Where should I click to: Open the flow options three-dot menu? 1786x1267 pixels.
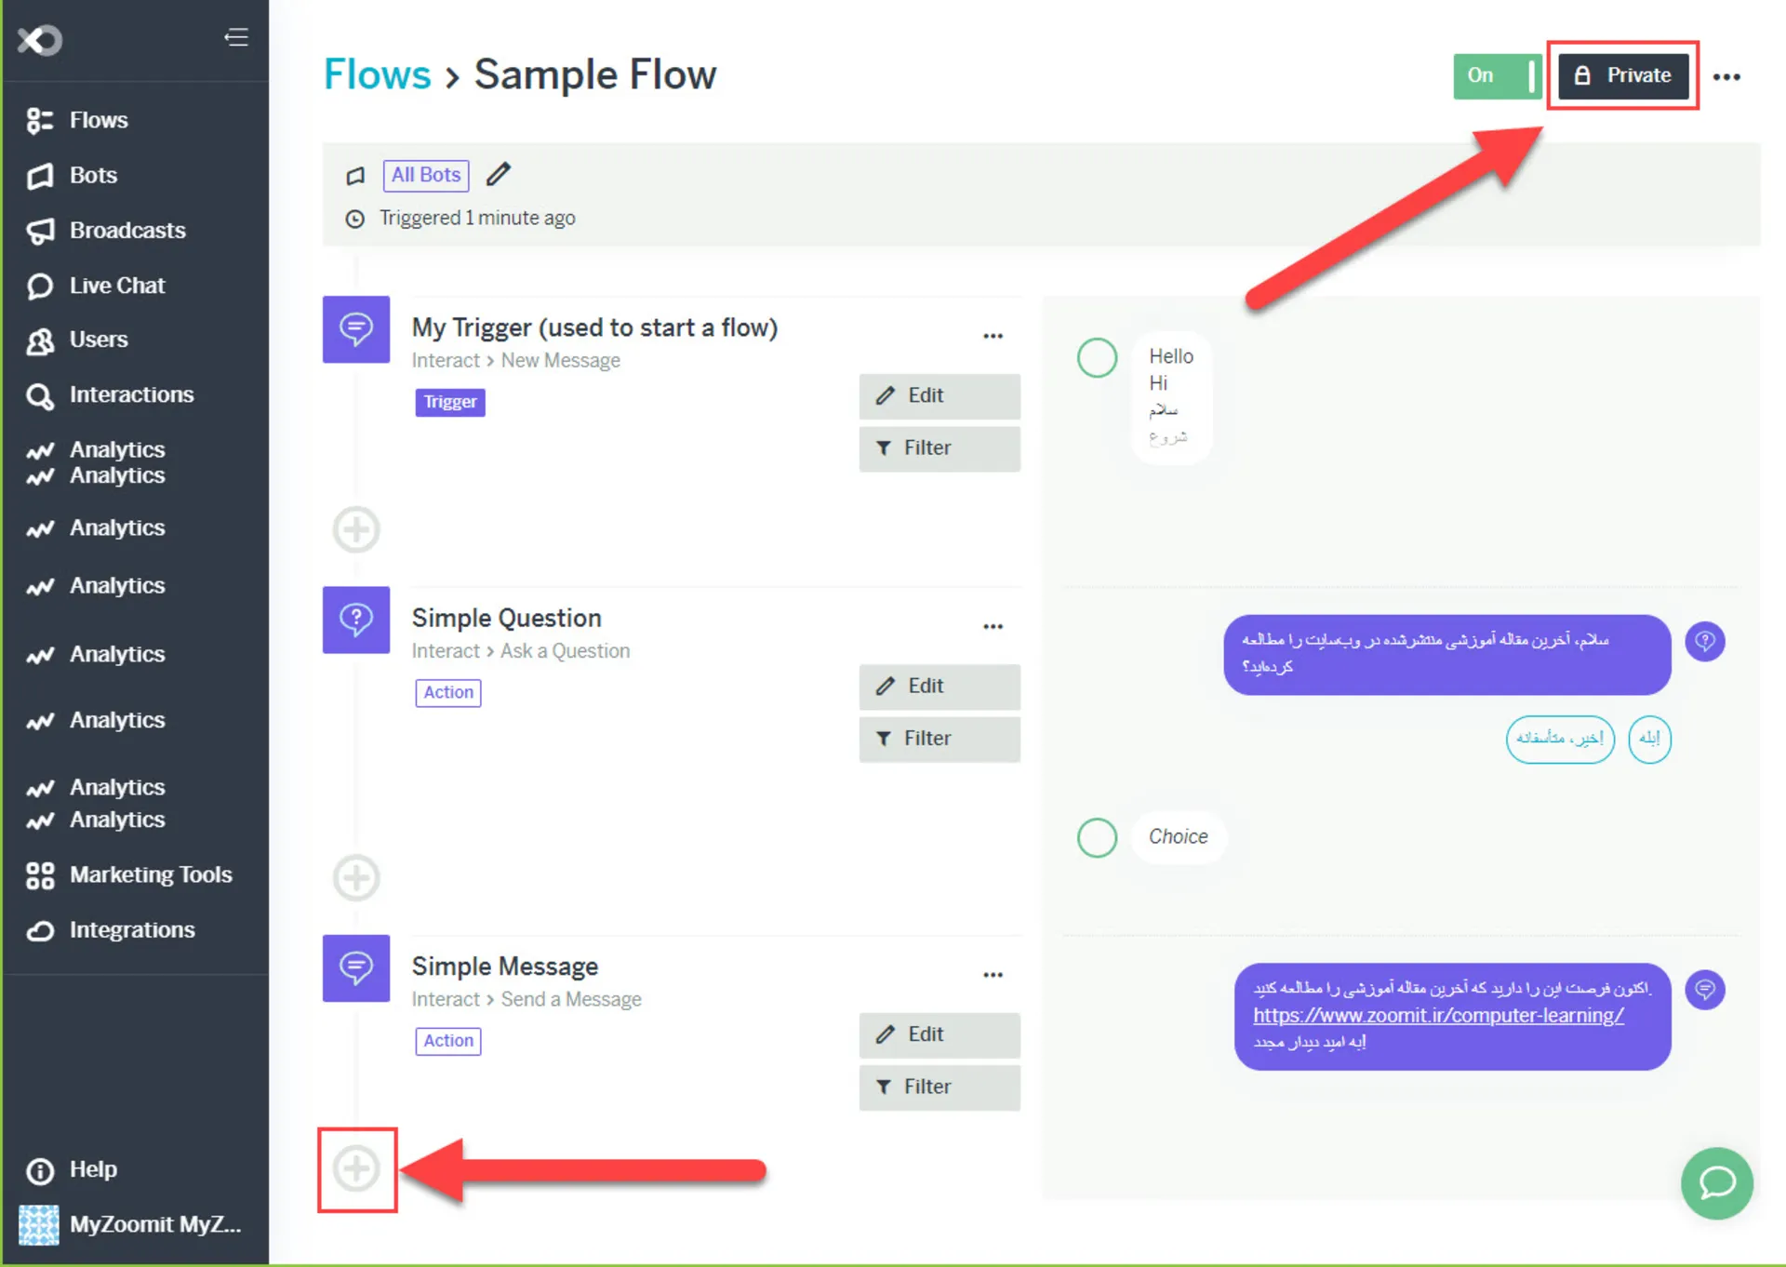click(1726, 76)
